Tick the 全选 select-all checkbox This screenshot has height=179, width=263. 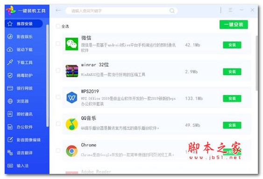point(58,26)
